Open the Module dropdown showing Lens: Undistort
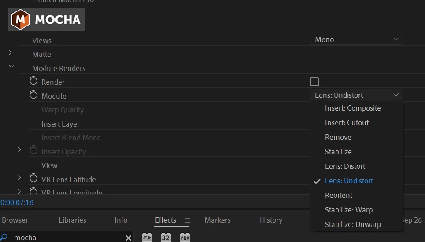Screen dimensions: 425x242 pyautogui.click(x=356, y=95)
